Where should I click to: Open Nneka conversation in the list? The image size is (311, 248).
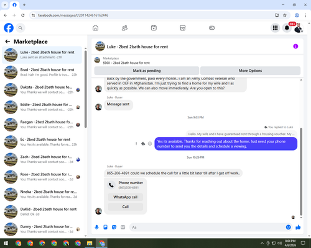pyautogui.click(x=42, y=194)
